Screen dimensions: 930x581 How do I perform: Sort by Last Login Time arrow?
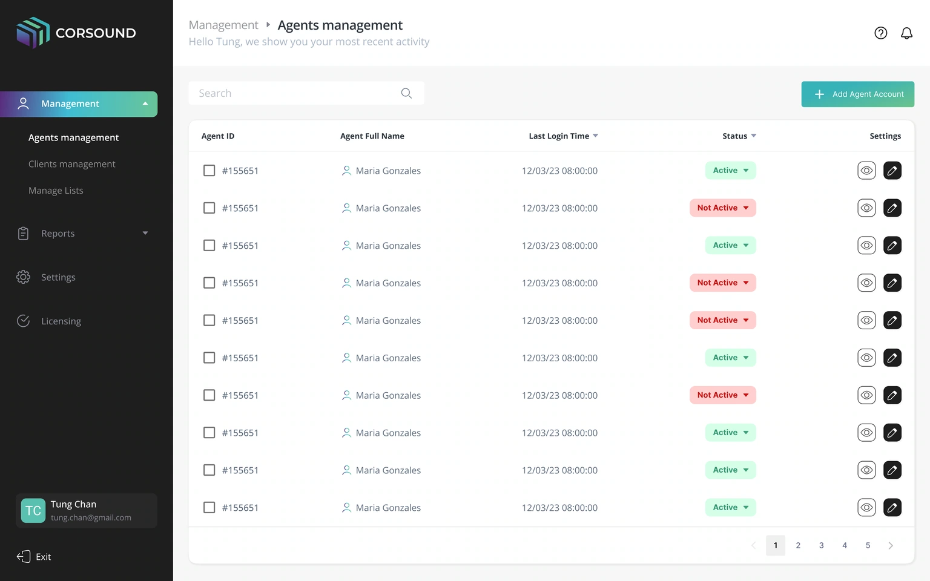[595, 136]
